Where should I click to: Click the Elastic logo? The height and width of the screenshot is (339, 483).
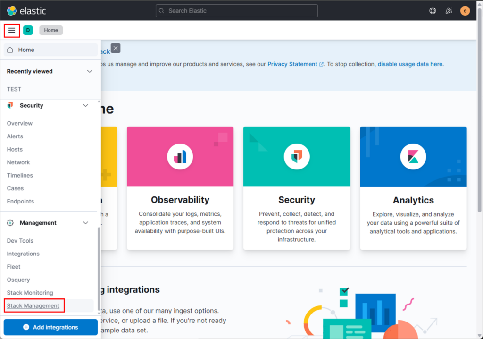pyautogui.click(x=26, y=11)
